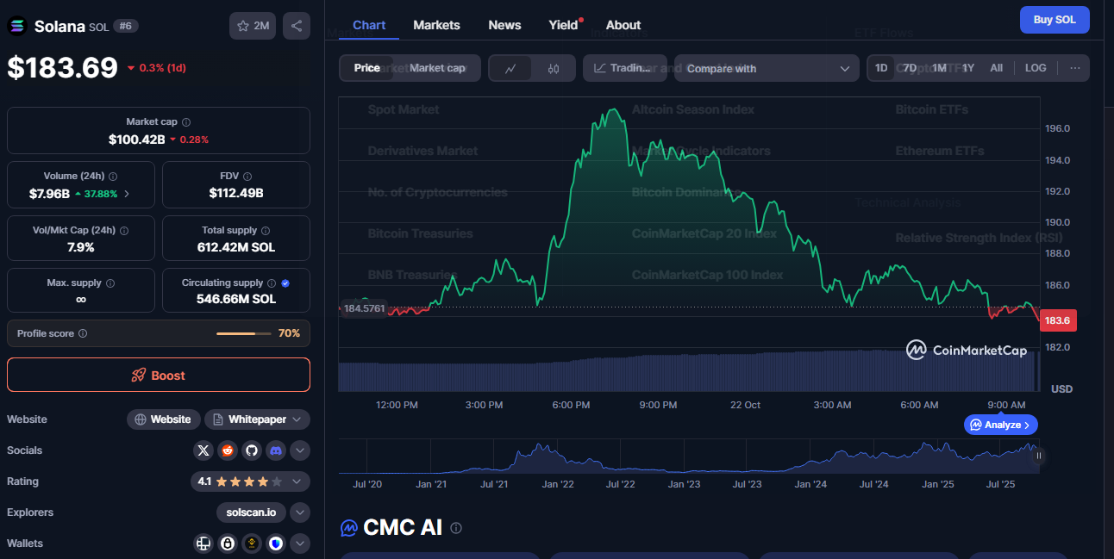1114x559 pixels.
Task: Set chart range to 7D
Action: click(x=910, y=68)
